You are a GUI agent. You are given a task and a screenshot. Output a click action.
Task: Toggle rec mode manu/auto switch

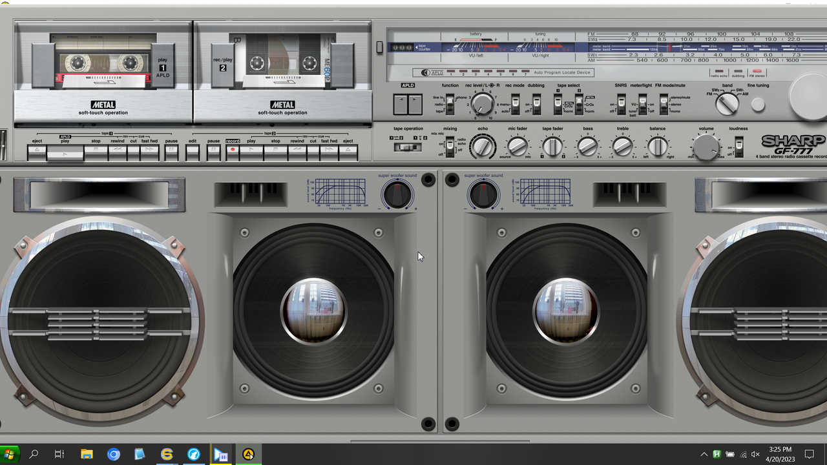pyautogui.click(x=516, y=104)
